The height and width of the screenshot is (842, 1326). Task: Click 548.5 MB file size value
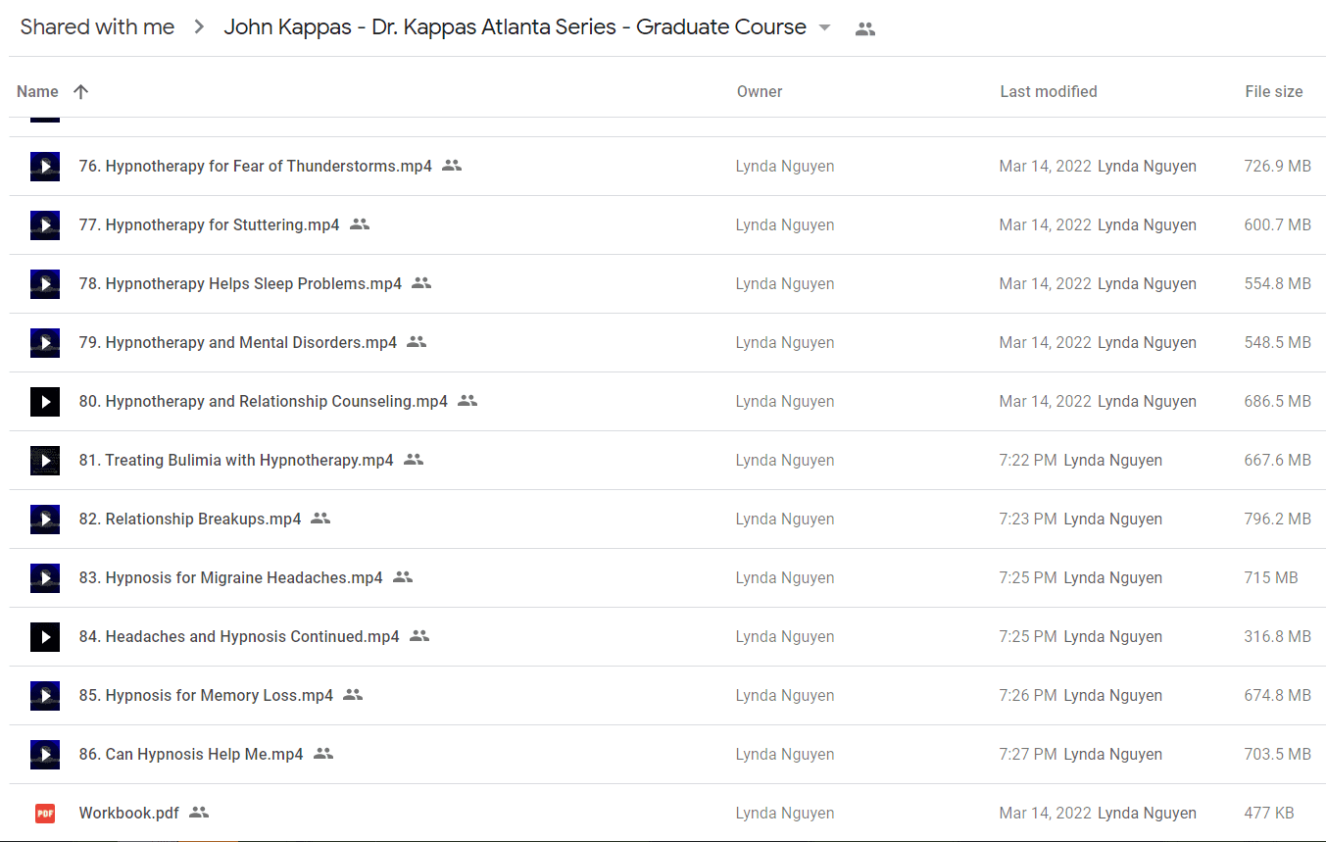pos(1277,343)
